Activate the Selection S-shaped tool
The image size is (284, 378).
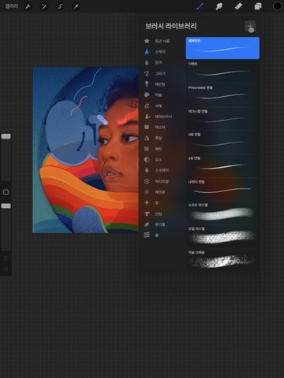(60, 6)
